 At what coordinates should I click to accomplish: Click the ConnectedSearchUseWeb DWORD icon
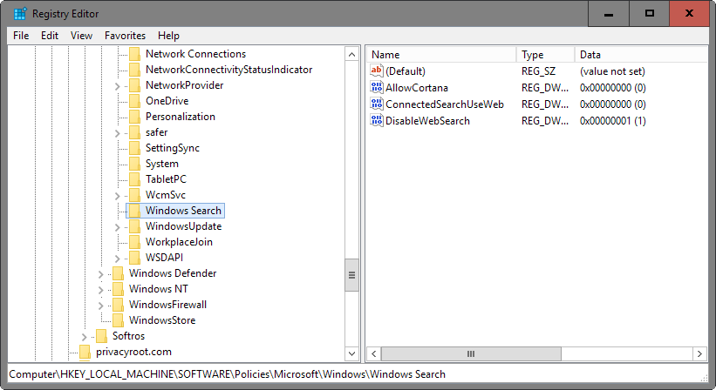[x=377, y=104]
